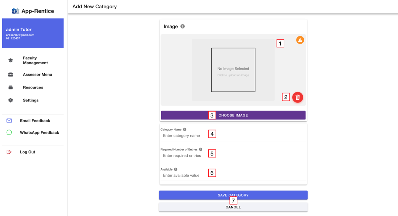Click info icon beside Required Number of Entries

(201, 149)
